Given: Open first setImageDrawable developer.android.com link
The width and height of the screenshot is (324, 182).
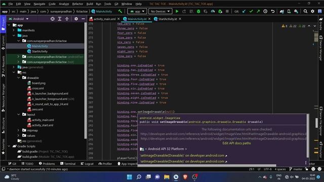Looking at the screenshot, I should [183, 155].
